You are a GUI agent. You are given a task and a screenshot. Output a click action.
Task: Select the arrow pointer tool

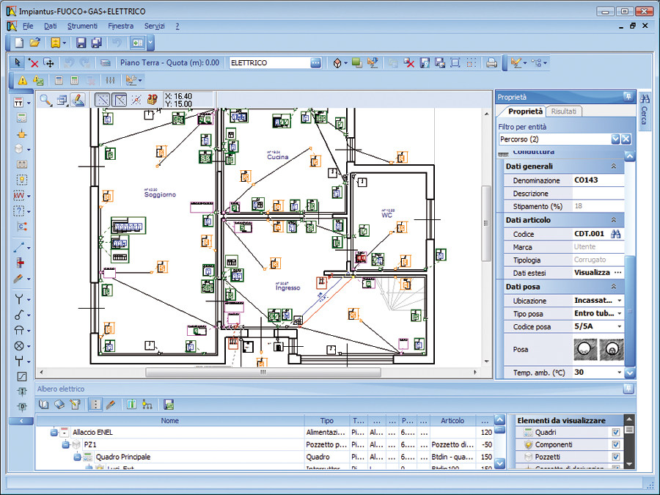pyautogui.click(x=18, y=63)
